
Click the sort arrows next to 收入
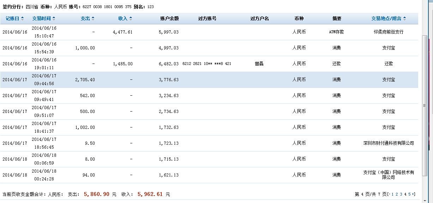131,18
